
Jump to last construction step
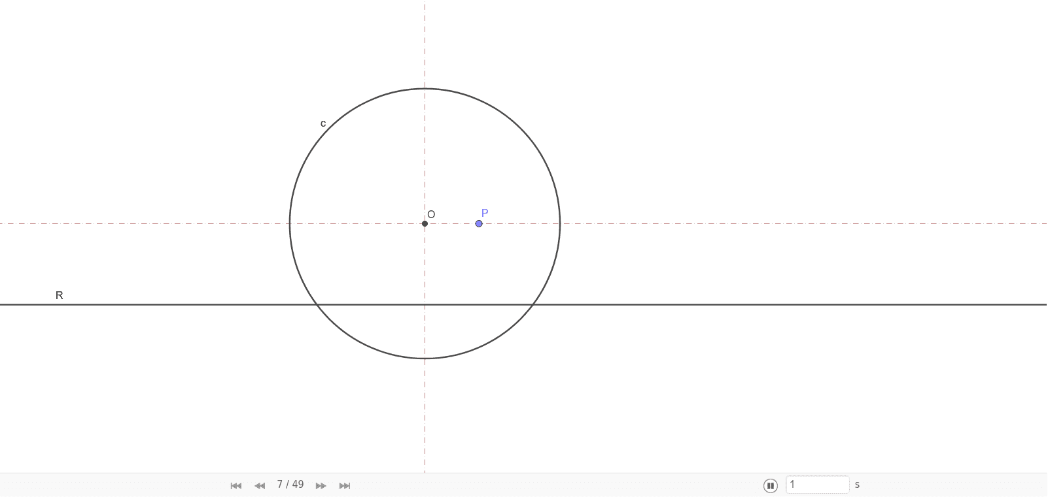pos(345,485)
